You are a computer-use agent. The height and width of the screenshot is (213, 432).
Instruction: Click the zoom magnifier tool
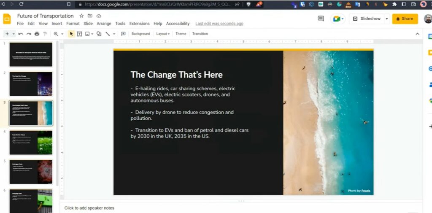tap(56, 34)
